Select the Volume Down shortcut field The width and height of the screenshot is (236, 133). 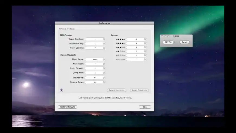[94, 82]
